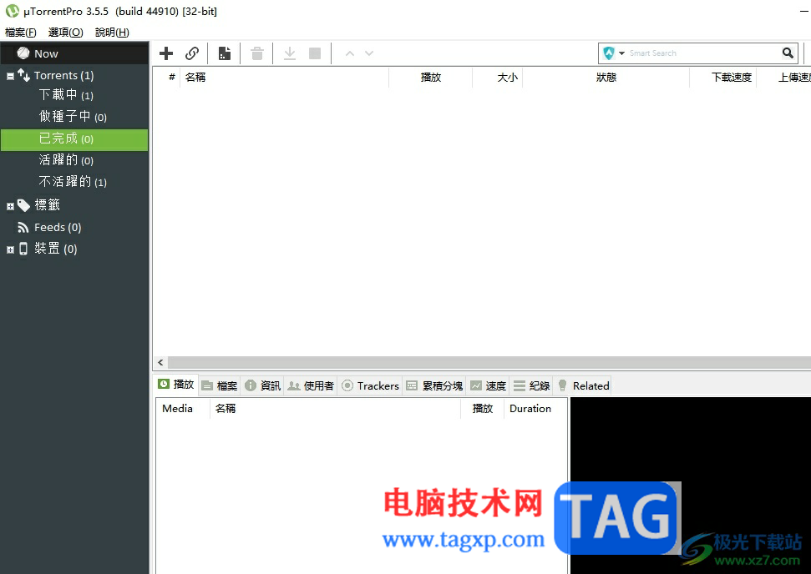Click the search magnifier icon
The image size is (811, 574).
pyautogui.click(x=788, y=53)
